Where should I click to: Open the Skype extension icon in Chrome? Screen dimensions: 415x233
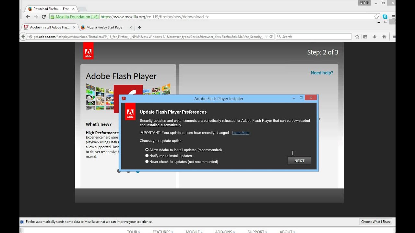(385, 17)
